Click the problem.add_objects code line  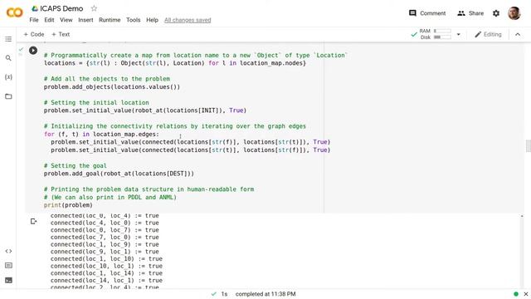pos(112,86)
